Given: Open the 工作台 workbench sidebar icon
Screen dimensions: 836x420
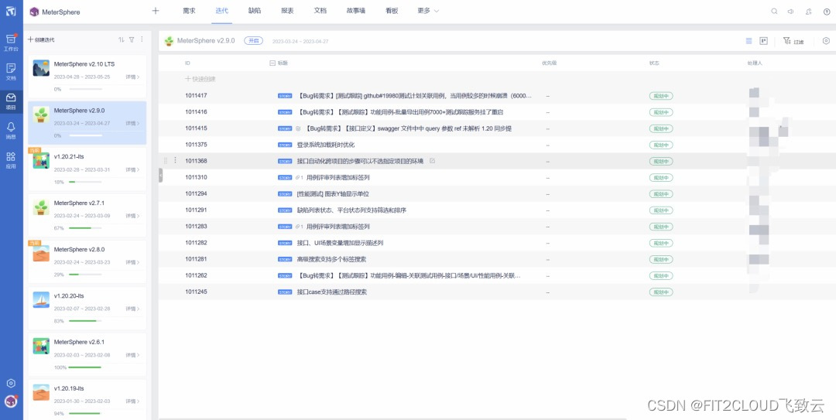Looking at the screenshot, I should pyautogui.click(x=11, y=42).
